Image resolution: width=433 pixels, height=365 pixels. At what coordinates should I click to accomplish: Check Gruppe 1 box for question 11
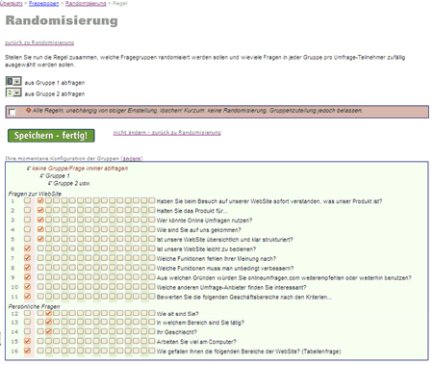coord(40,297)
